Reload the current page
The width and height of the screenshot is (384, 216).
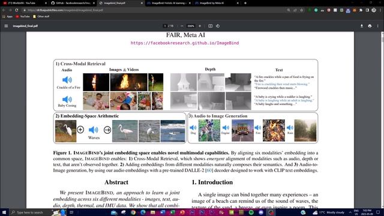(x=16, y=10)
